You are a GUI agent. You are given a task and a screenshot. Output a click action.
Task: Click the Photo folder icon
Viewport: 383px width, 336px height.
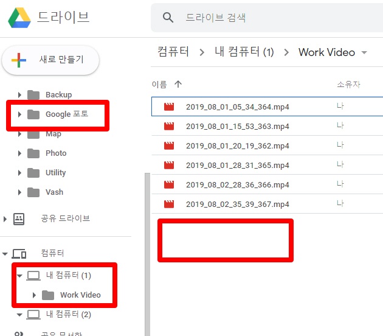[33, 153]
